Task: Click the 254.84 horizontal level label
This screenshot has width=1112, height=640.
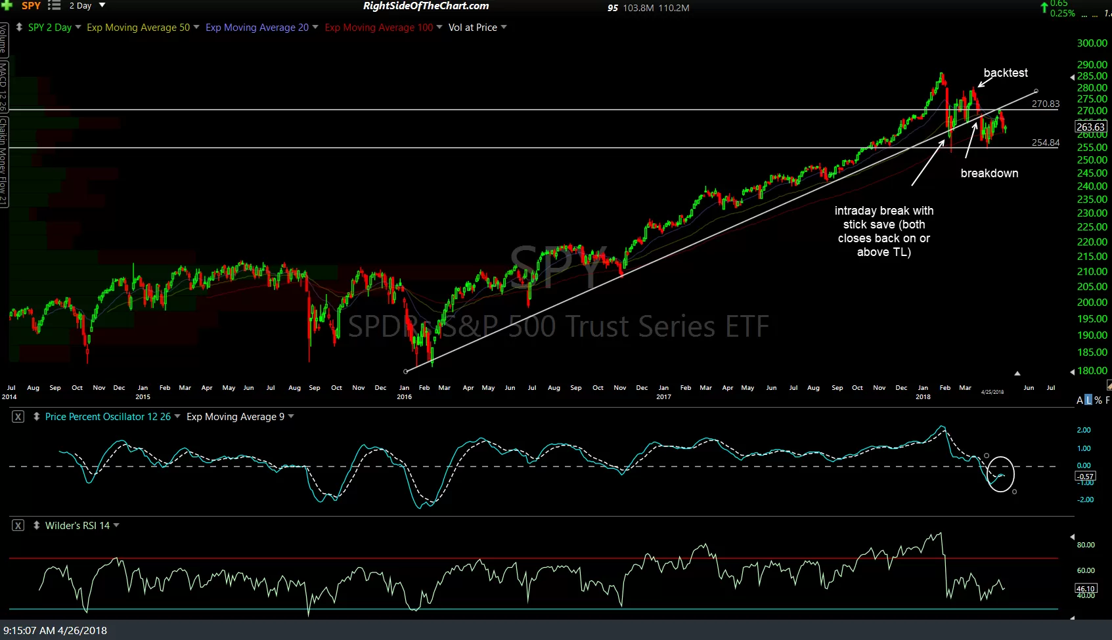Action: [1046, 142]
